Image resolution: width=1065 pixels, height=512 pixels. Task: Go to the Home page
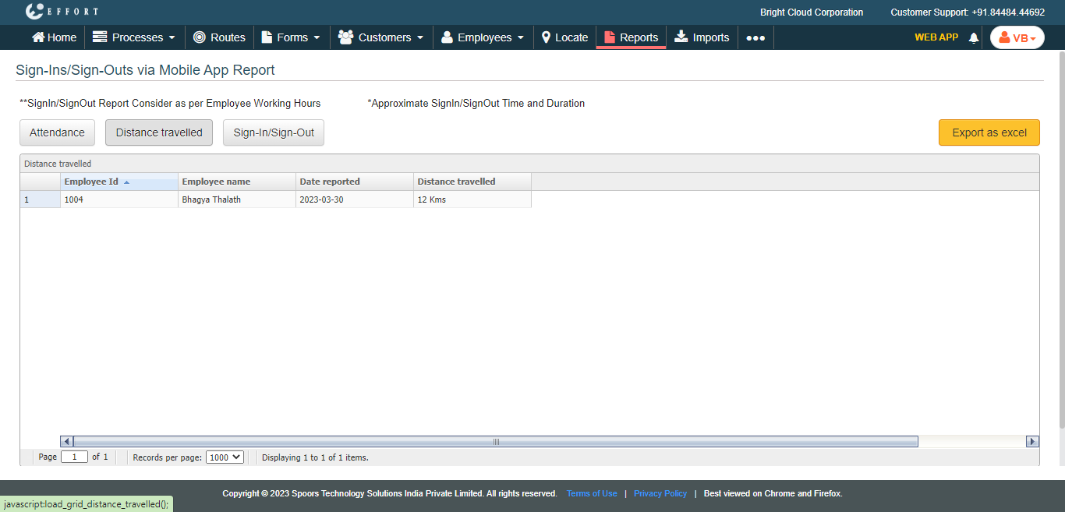point(54,37)
